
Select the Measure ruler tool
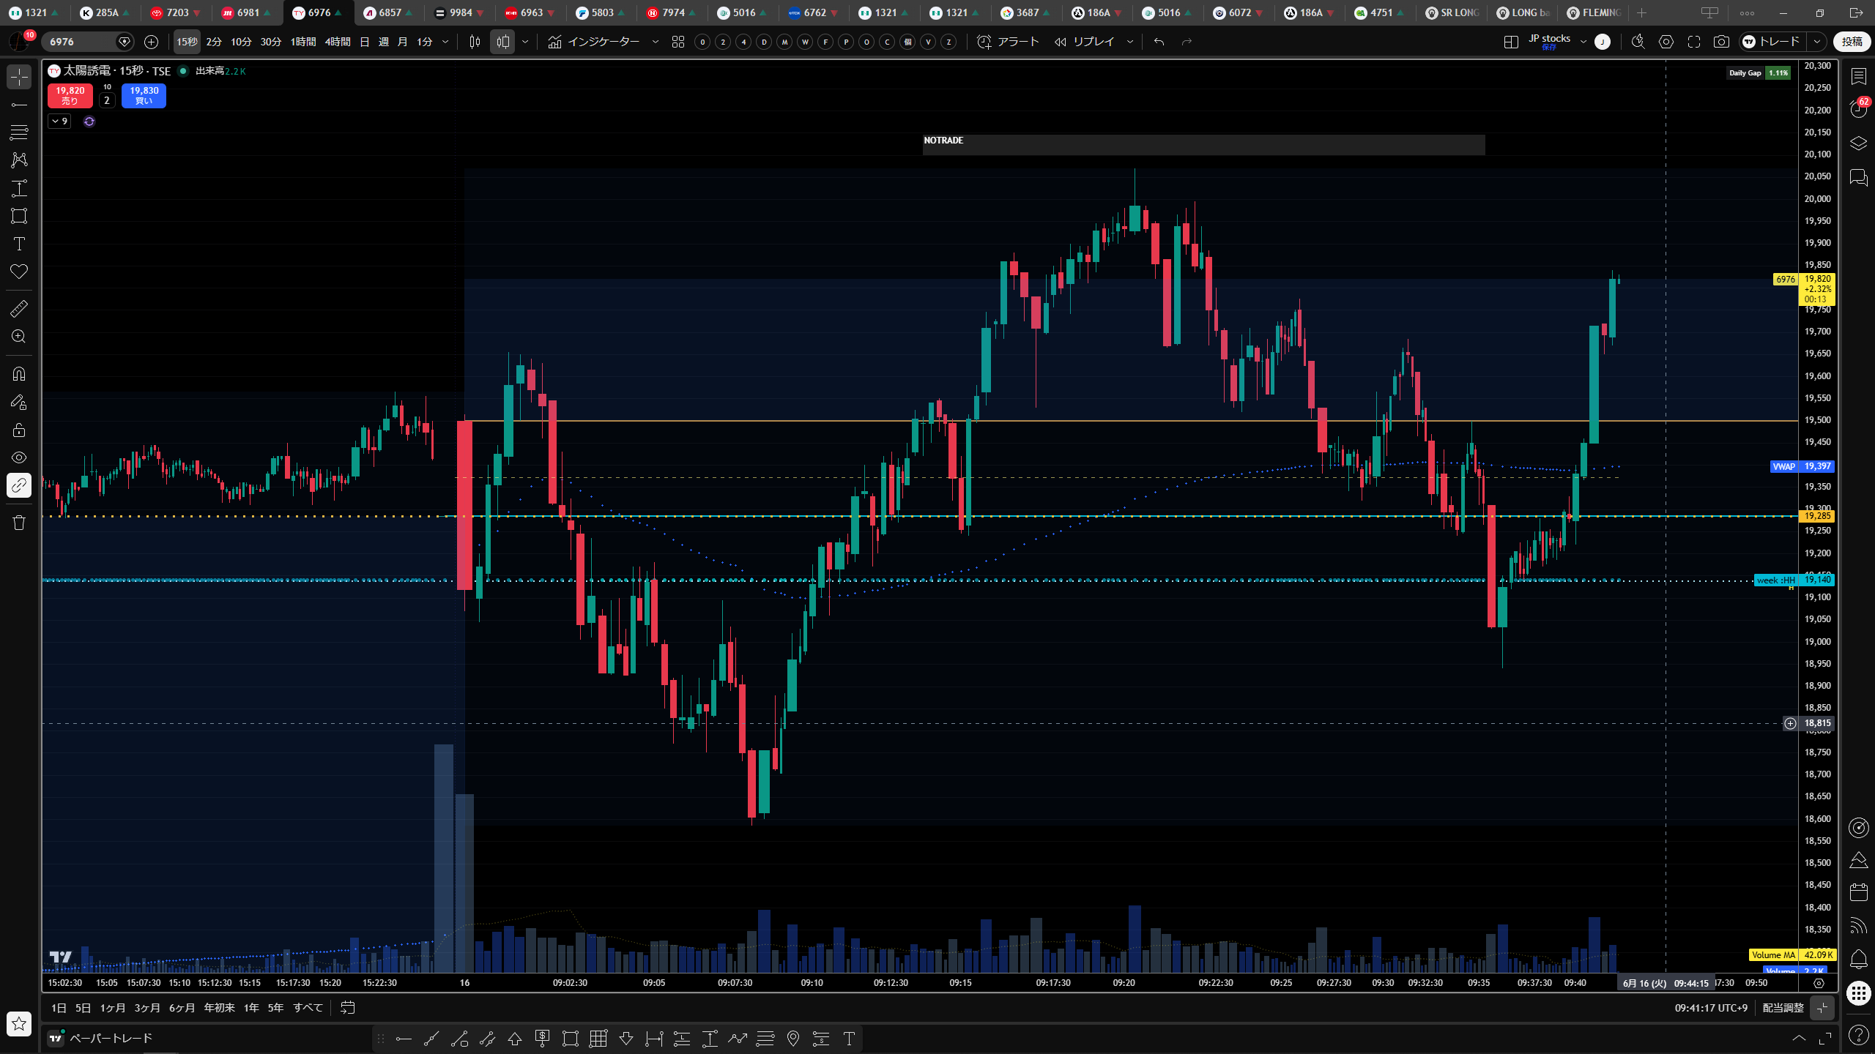pyautogui.click(x=19, y=308)
